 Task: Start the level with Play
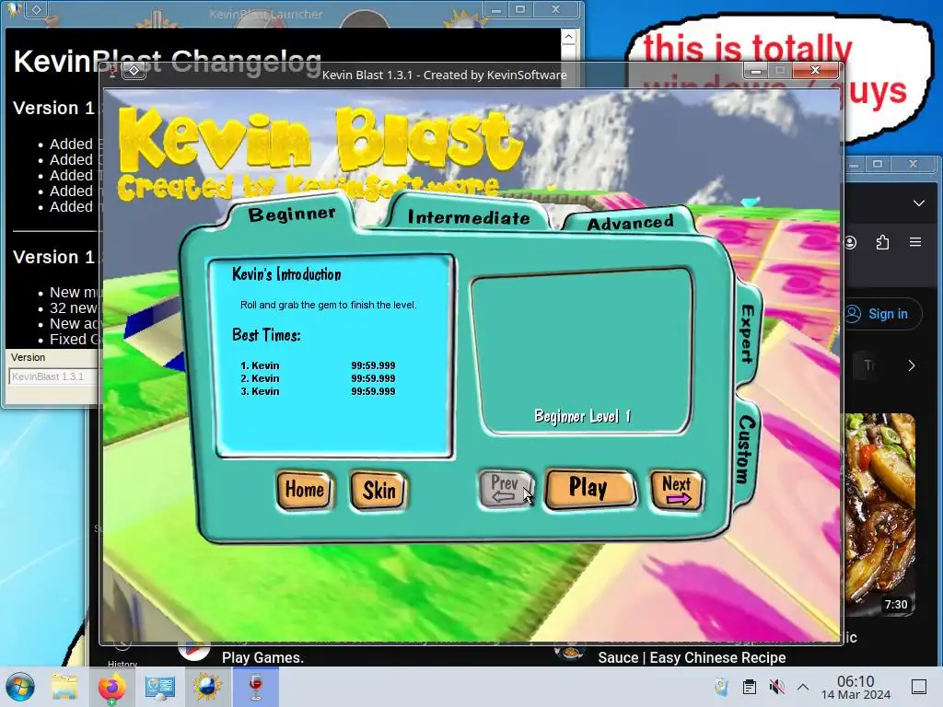pyautogui.click(x=590, y=488)
